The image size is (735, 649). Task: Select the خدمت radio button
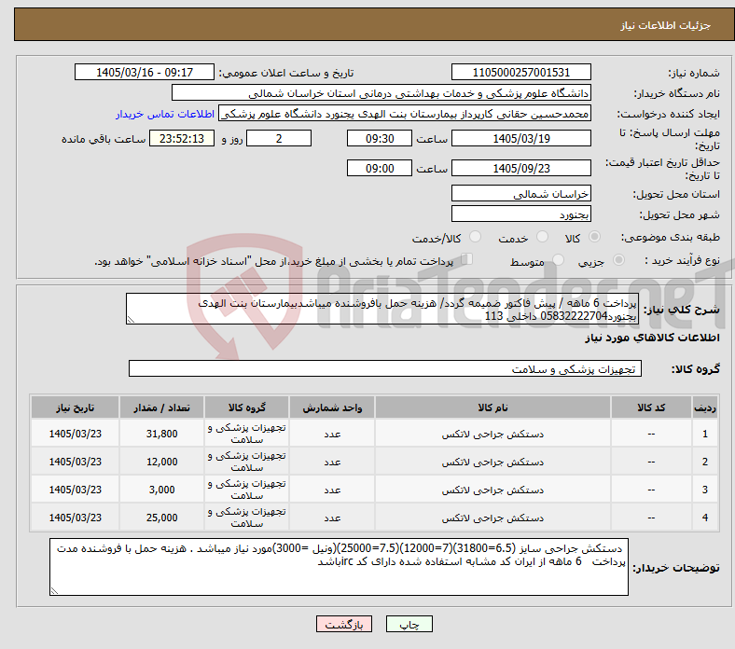(542, 237)
